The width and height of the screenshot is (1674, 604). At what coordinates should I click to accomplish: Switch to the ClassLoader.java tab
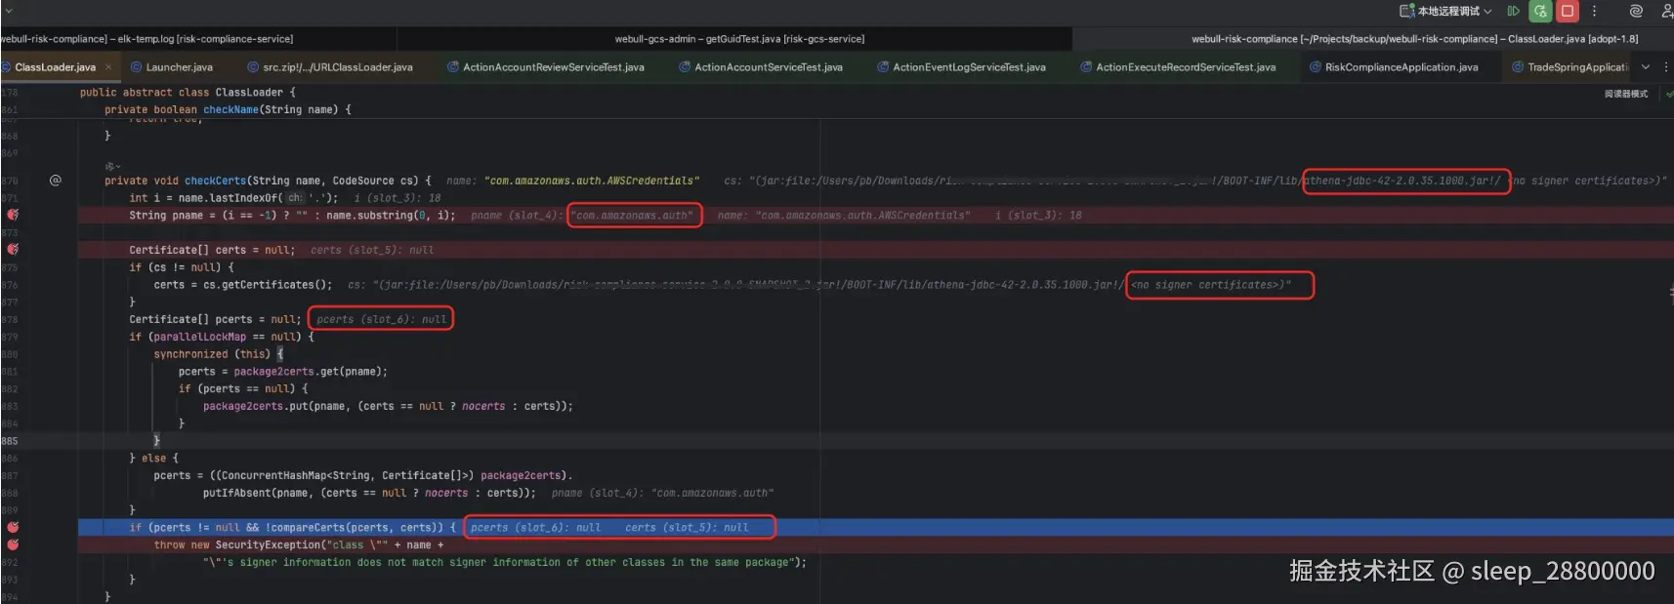pos(55,67)
